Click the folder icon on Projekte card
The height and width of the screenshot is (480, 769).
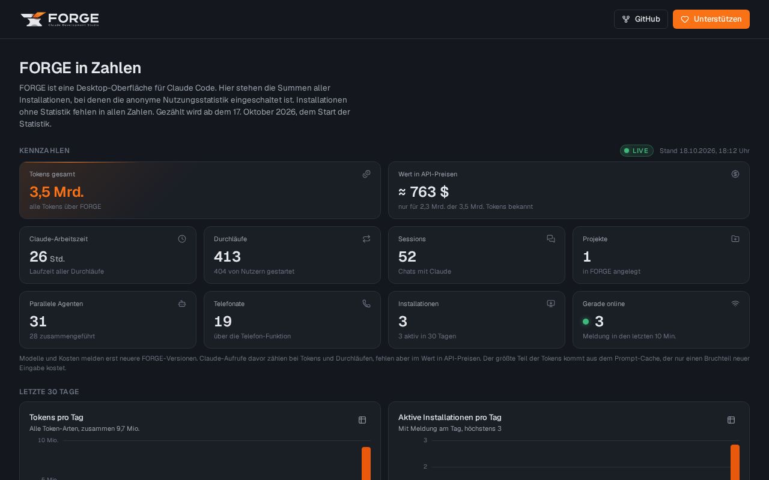tap(735, 239)
